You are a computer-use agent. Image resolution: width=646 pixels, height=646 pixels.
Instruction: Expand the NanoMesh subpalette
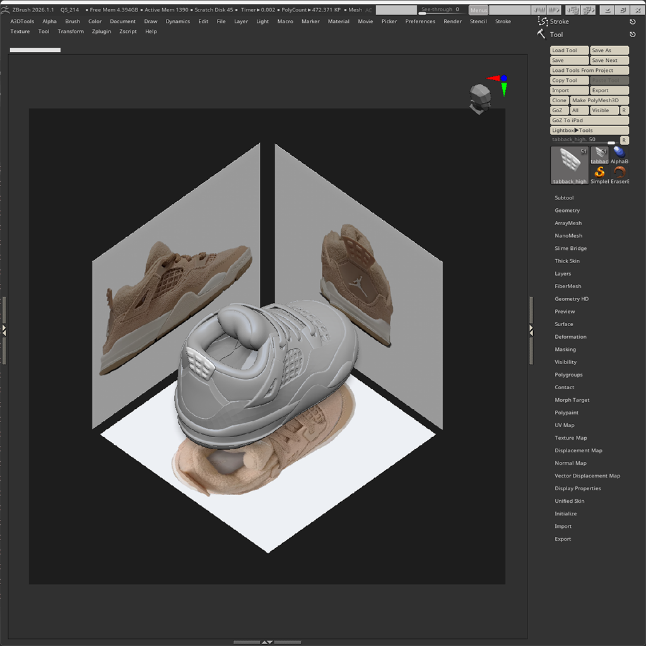(x=568, y=236)
